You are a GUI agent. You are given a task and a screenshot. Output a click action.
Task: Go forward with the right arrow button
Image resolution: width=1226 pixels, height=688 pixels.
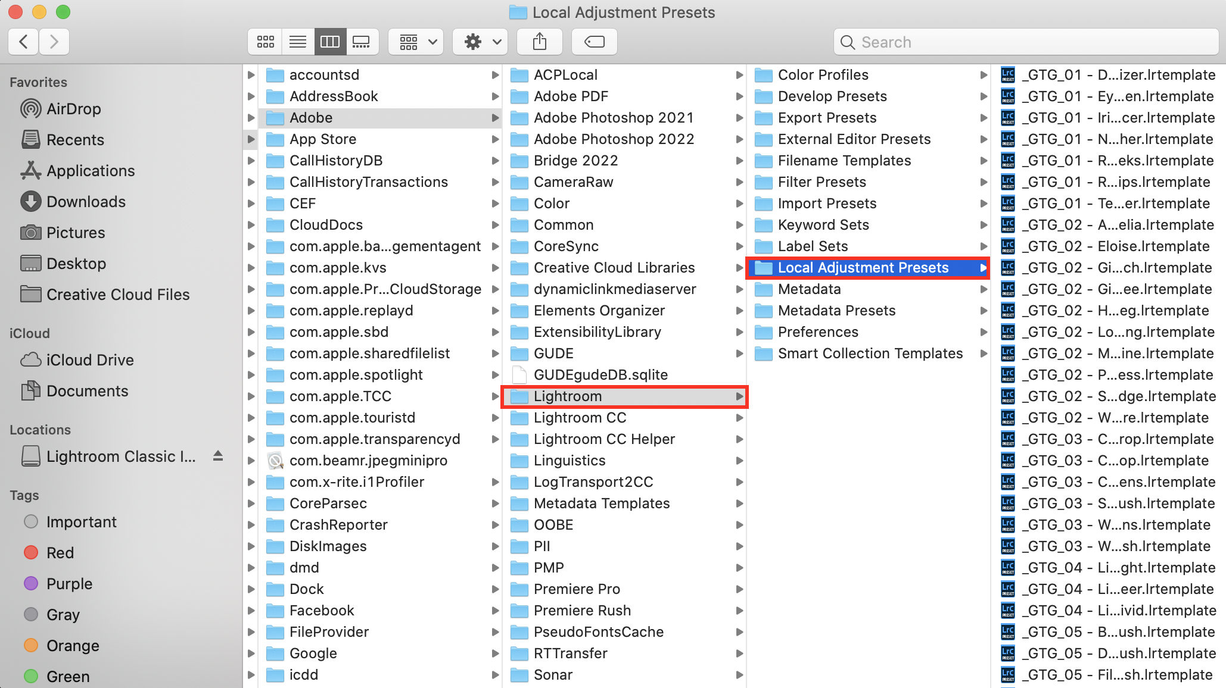[54, 42]
